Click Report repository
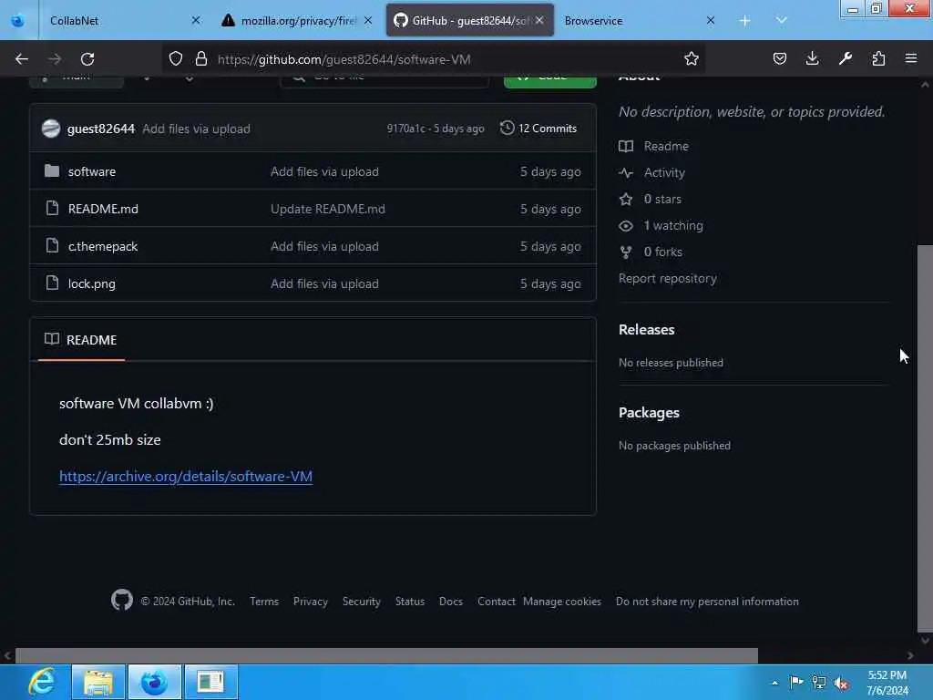933x700 pixels. pyautogui.click(x=667, y=279)
